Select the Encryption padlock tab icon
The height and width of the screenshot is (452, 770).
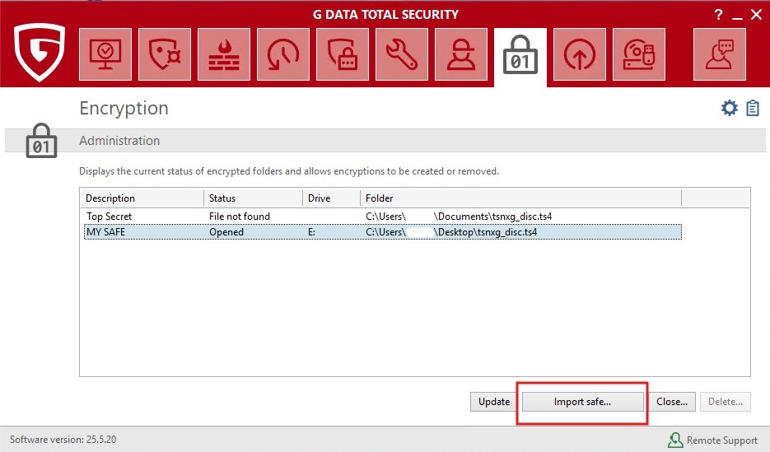click(x=520, y=57)
